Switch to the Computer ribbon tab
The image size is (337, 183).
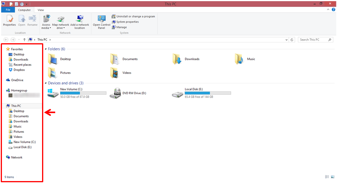[x=24, y=10]
